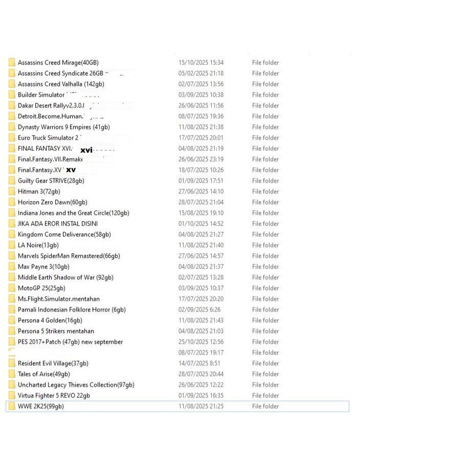Click File folder type in Dynasty Warriors row
The height and width of the screenshot is (469, 469).
(x=265, y=127)
